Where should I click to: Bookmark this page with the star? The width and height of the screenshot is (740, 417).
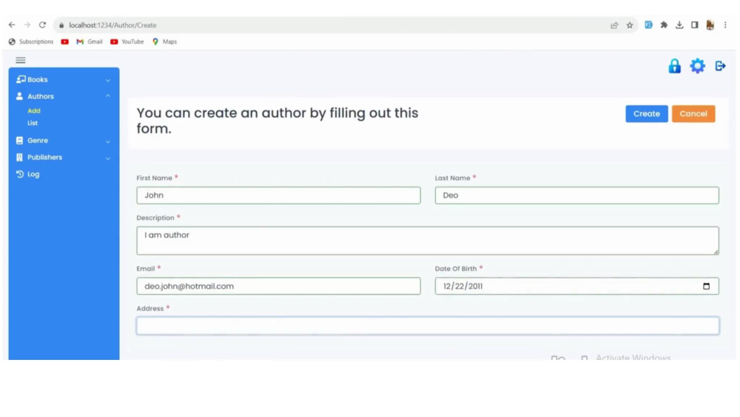[x=630, y=25]
